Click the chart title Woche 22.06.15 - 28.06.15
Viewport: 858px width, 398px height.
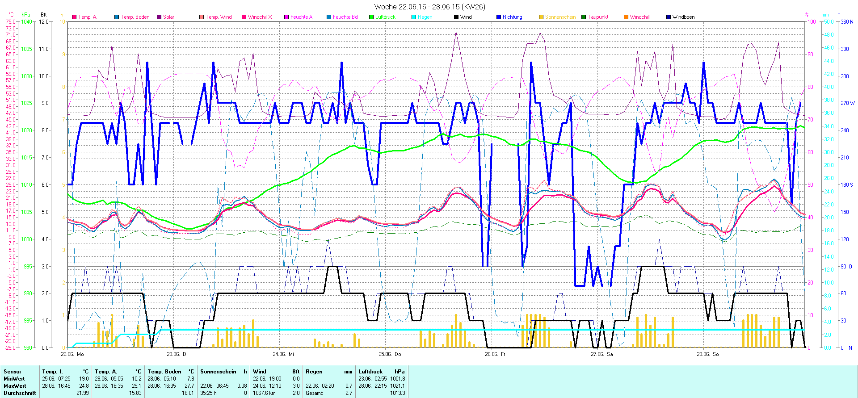429,7
